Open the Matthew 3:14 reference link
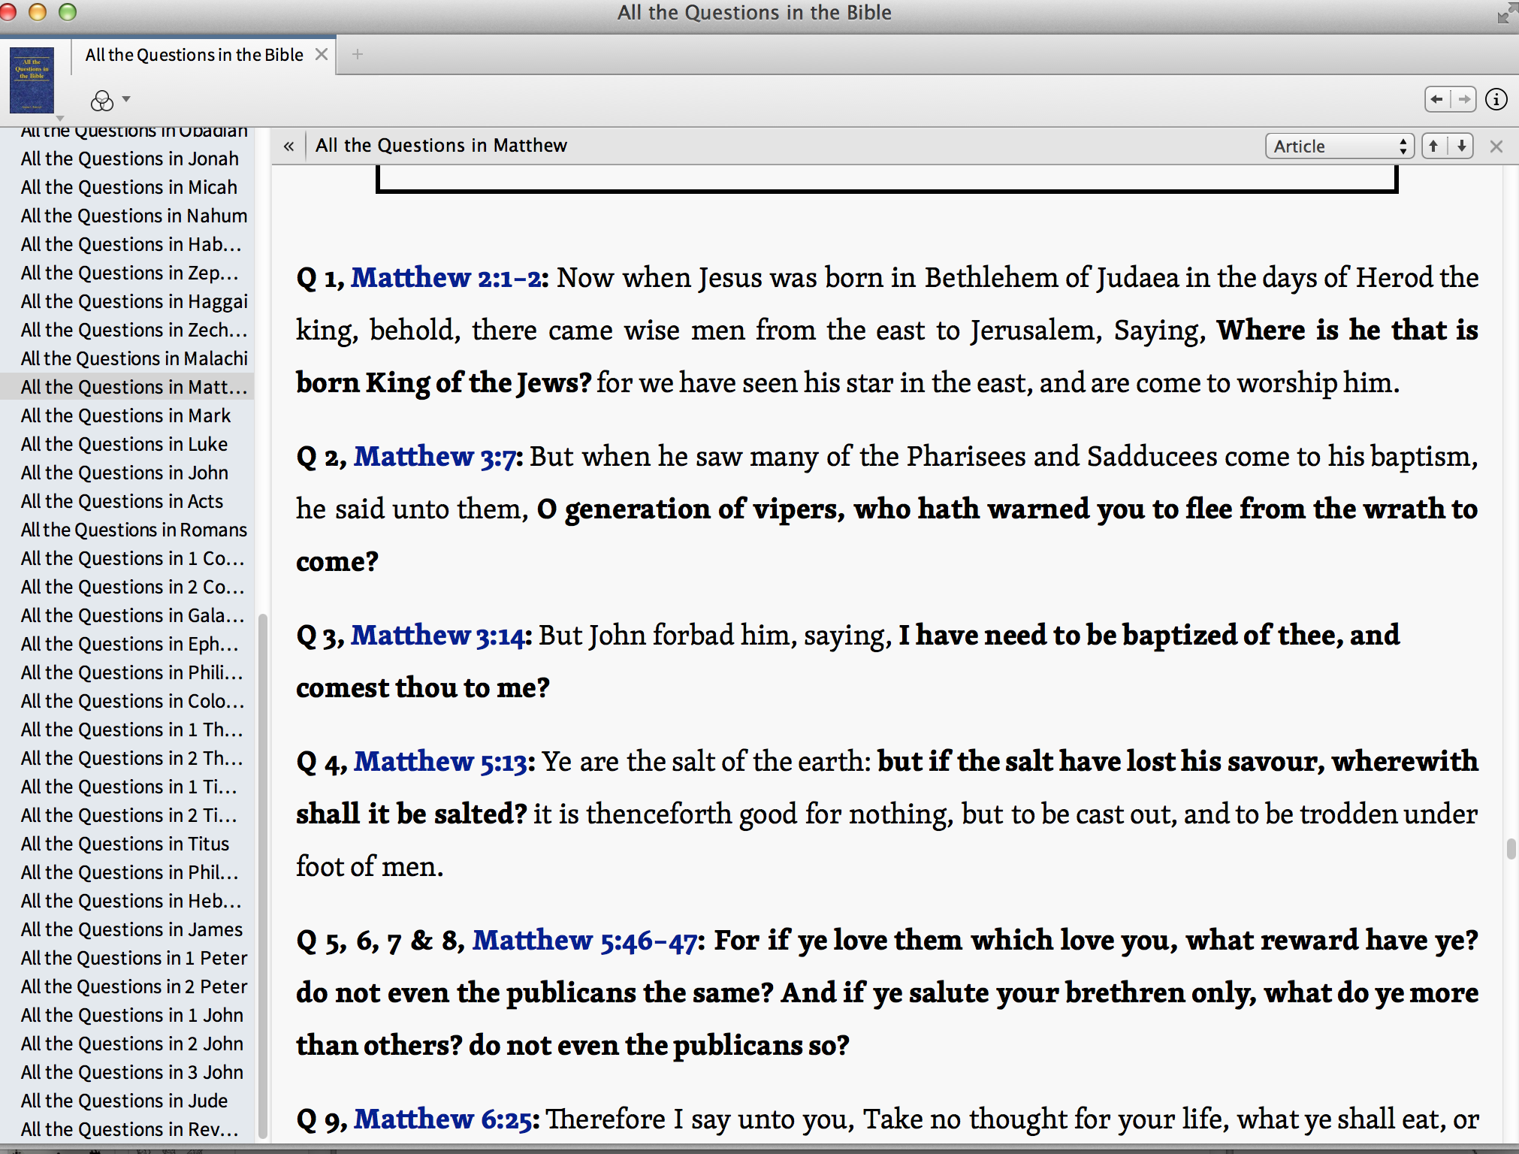This screenshot has width=1519, height=1154. pos(437,636)
